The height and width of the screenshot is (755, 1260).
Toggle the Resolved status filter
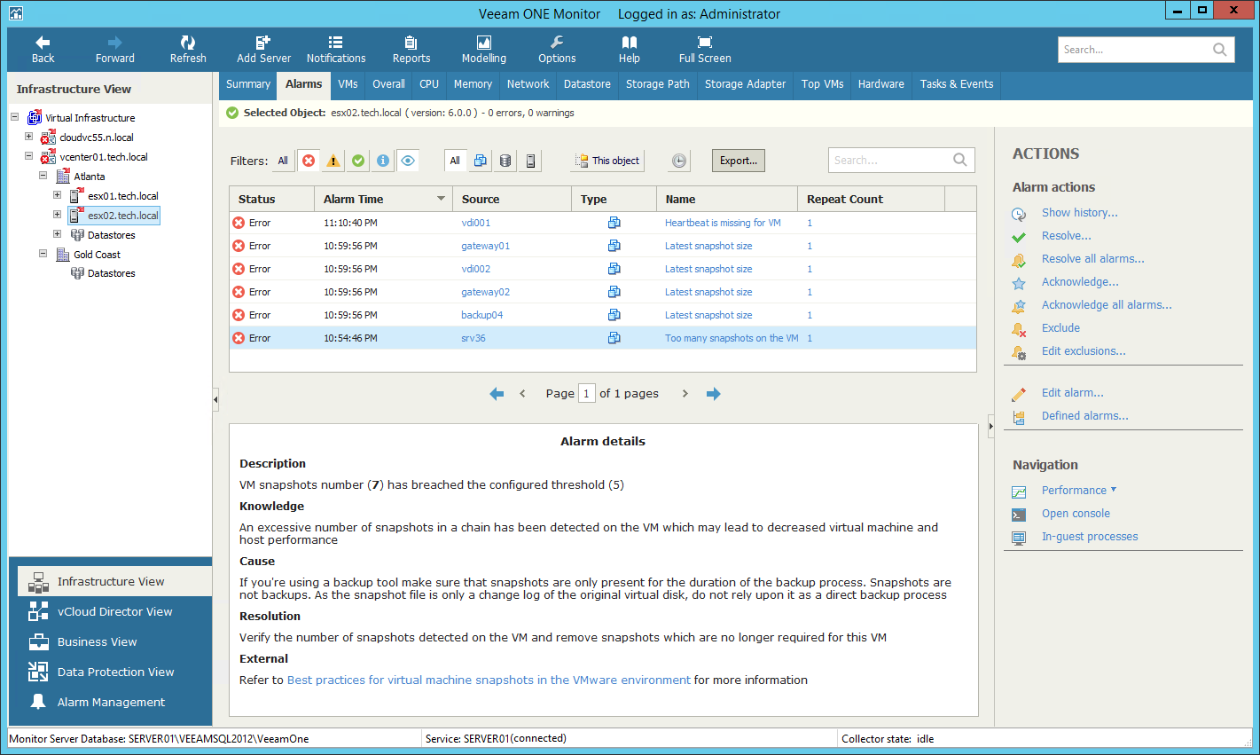click(358, 161)
